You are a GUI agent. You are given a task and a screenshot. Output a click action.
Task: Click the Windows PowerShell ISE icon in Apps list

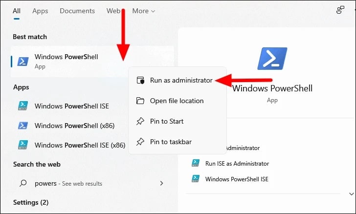[x=23, y=106]
